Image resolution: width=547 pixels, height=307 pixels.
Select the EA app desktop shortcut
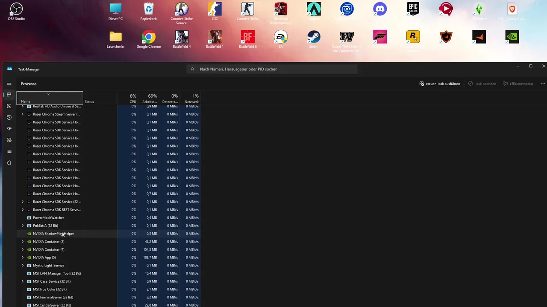(281, 40)
